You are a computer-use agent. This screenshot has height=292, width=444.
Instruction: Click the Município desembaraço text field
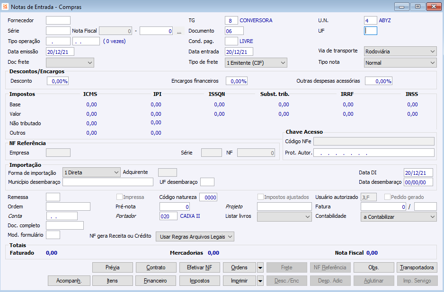click(x=108, y=182)
